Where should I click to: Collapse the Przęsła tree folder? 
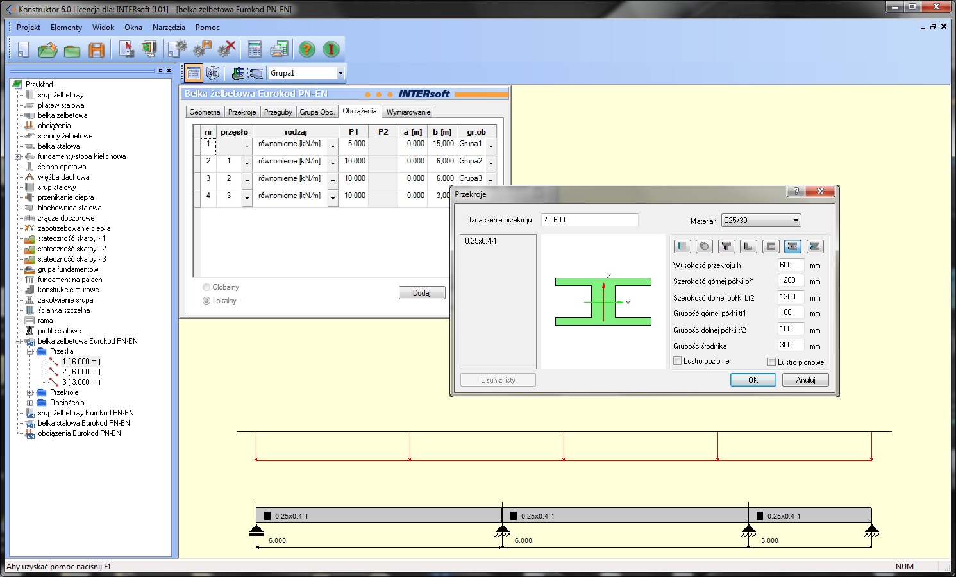pyautogui.click(x=29, y=351)
